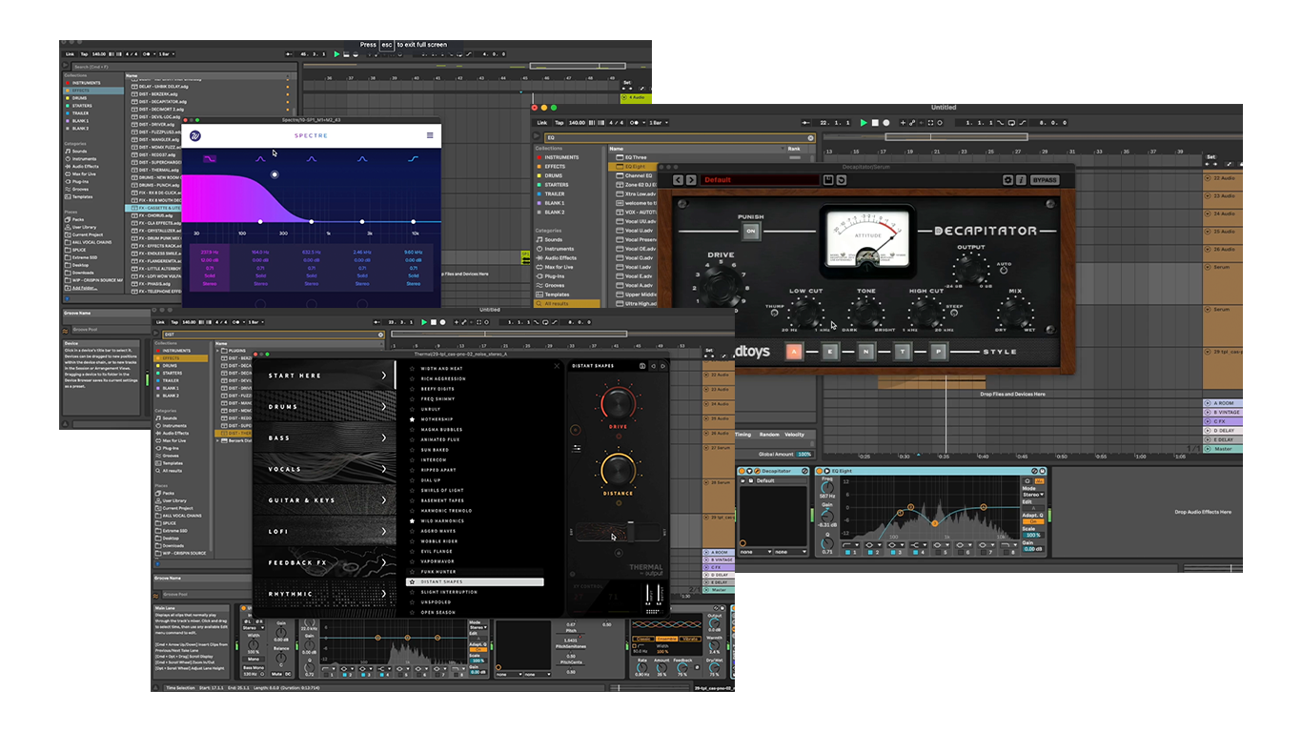This screenshot has height=732, width=1302.
Task: Click the Link button in the EQ search window
Action: pyautogui.click(x=541, y=123)
